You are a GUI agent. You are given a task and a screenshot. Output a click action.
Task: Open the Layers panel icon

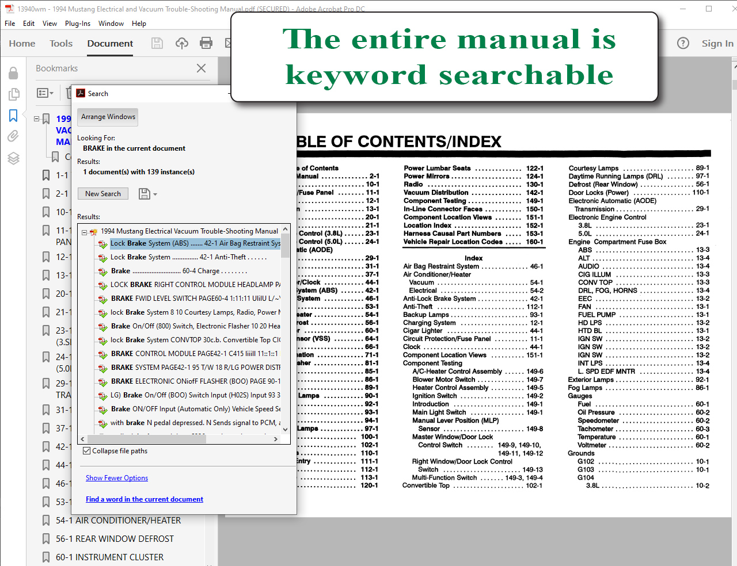pyautogui.click(x=14, y=159)
